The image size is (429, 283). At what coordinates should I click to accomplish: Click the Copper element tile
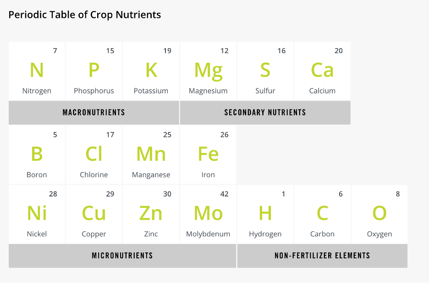pyautogui.click(x=94, y=214)
